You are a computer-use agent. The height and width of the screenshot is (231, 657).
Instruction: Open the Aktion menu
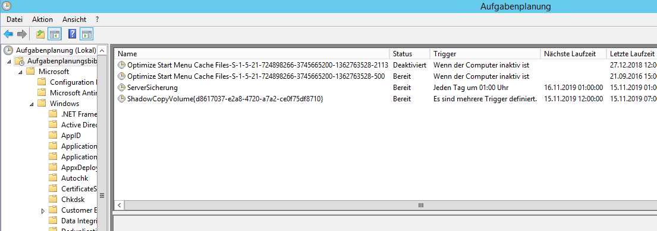[x=42, y=19]
